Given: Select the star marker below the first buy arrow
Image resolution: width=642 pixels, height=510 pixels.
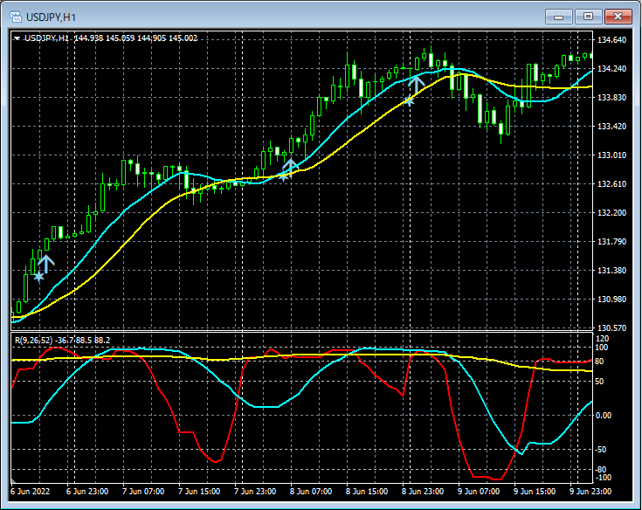Looking at the screenshot, I should pos(38,277).
